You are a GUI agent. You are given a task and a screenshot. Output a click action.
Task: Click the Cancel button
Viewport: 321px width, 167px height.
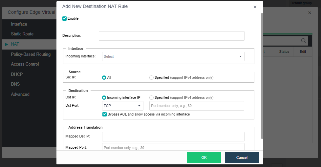(x=242, y=157)
